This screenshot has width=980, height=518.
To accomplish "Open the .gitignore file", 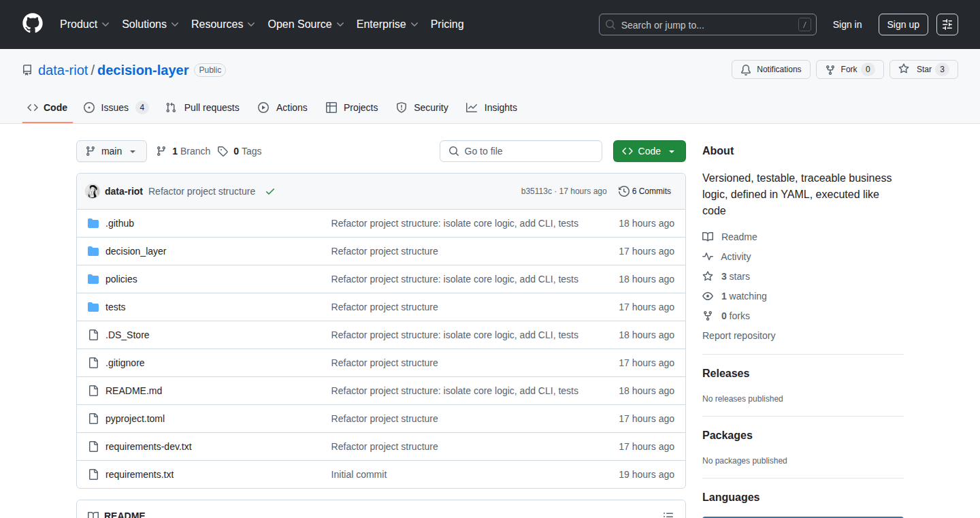I will [125, 363].
